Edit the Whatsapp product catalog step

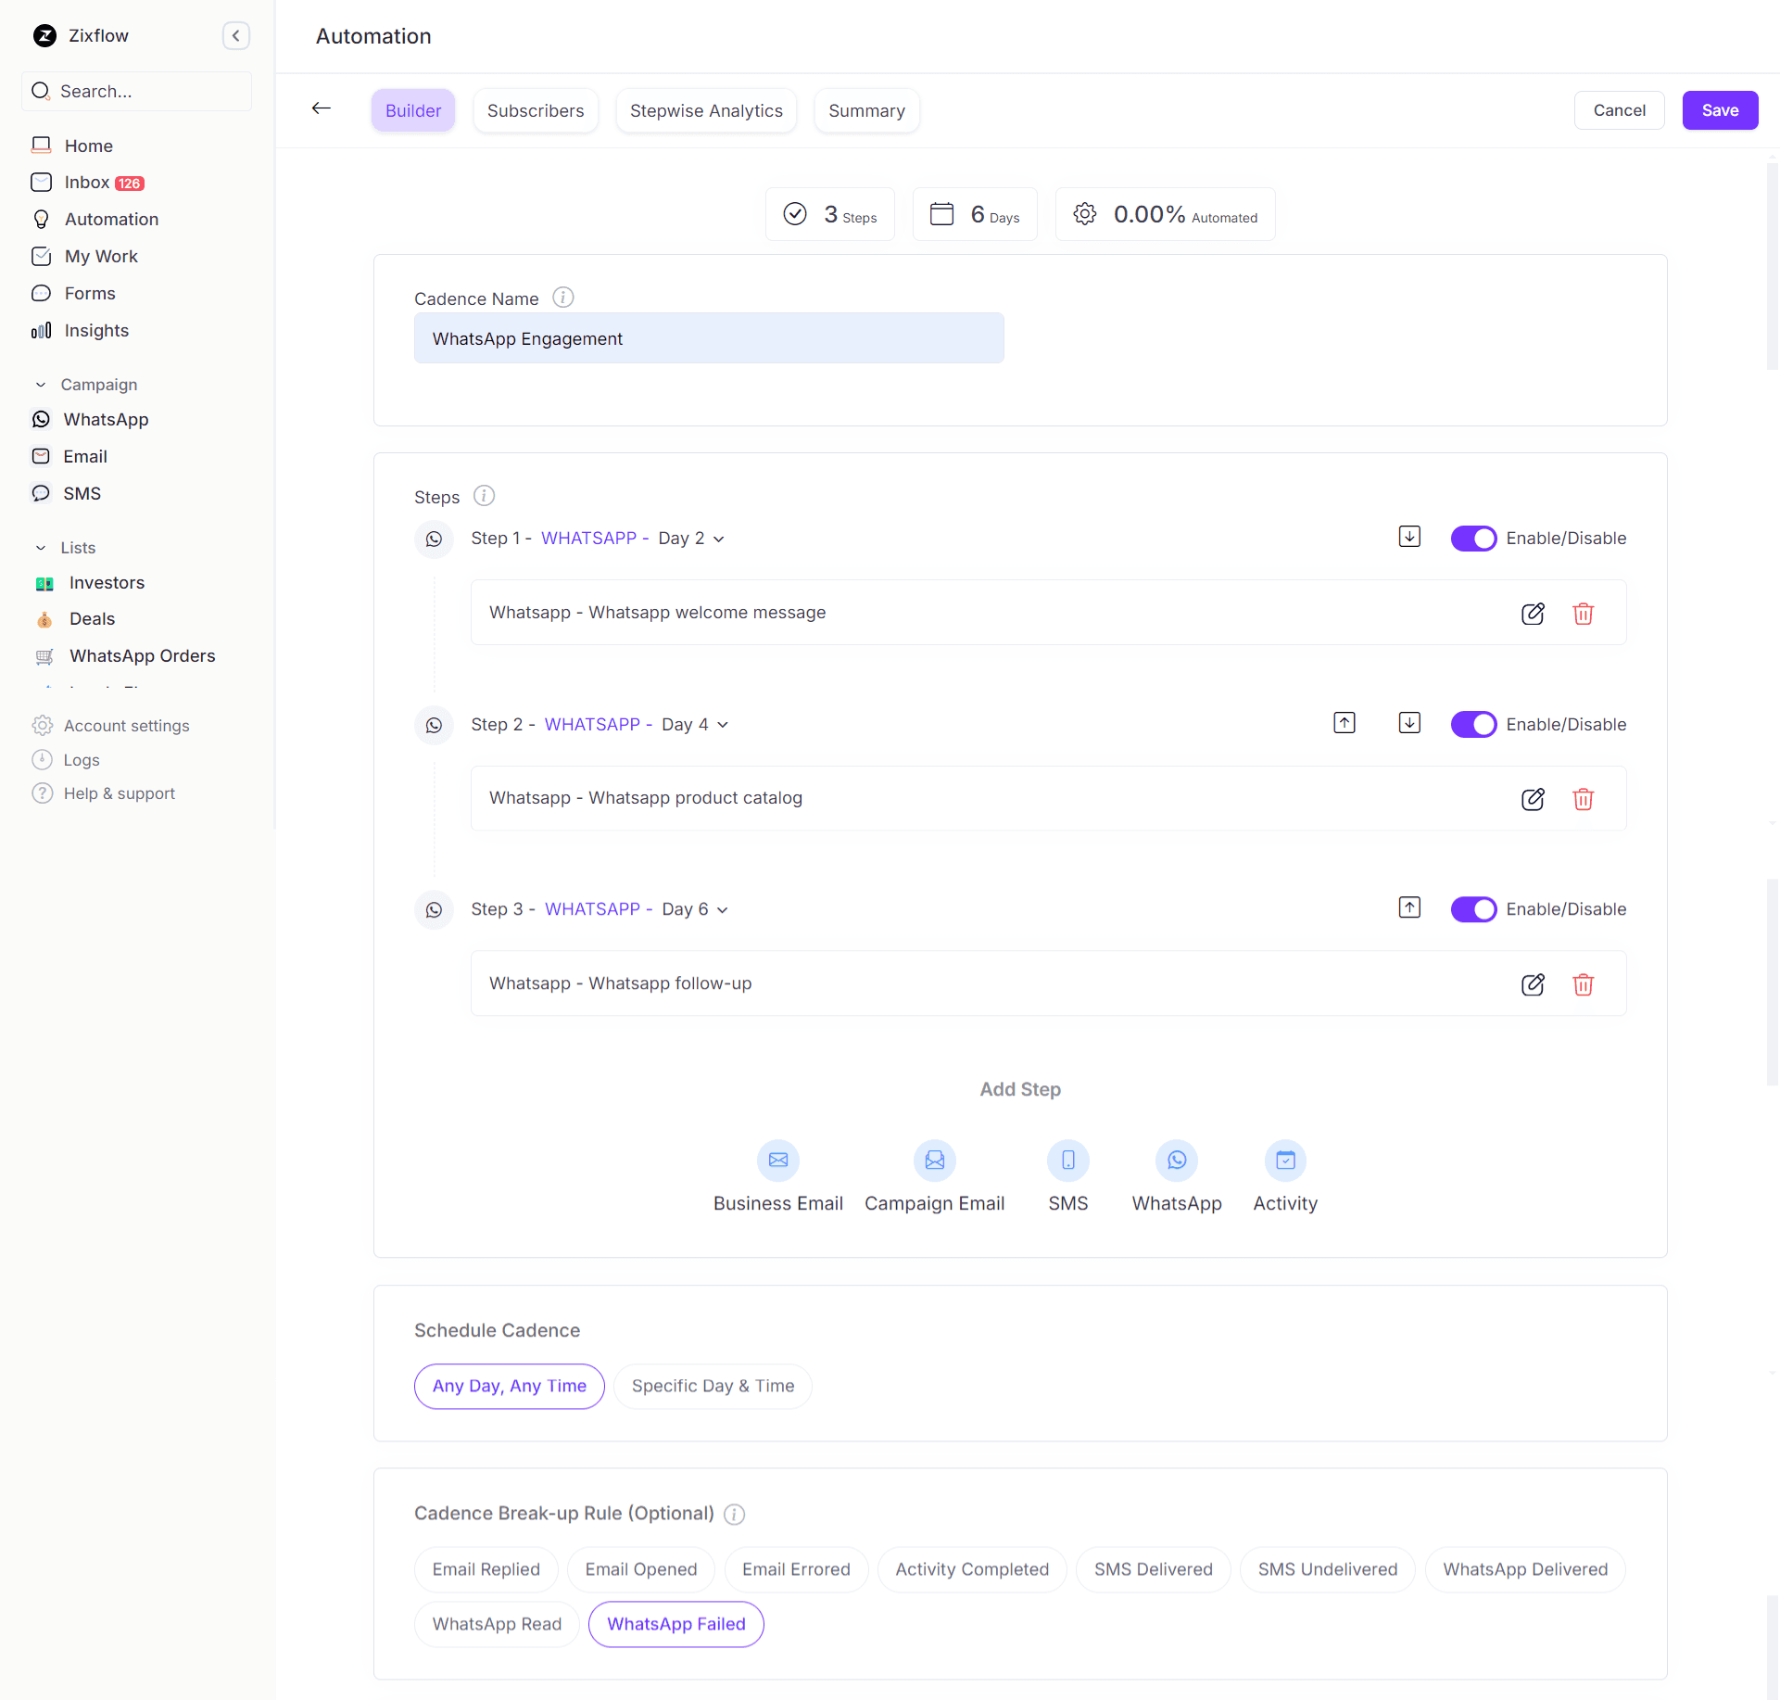1533,799
